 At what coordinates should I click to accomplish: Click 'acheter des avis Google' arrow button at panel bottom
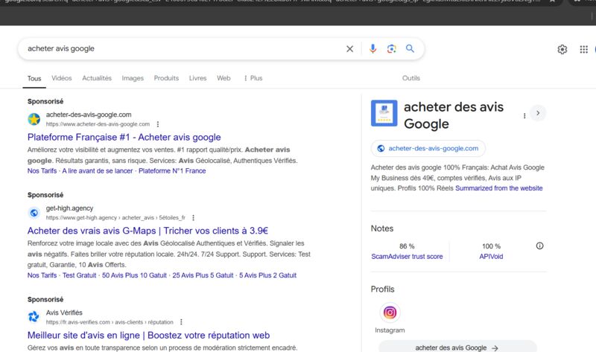pyautogui.click(x=457, y=347)
